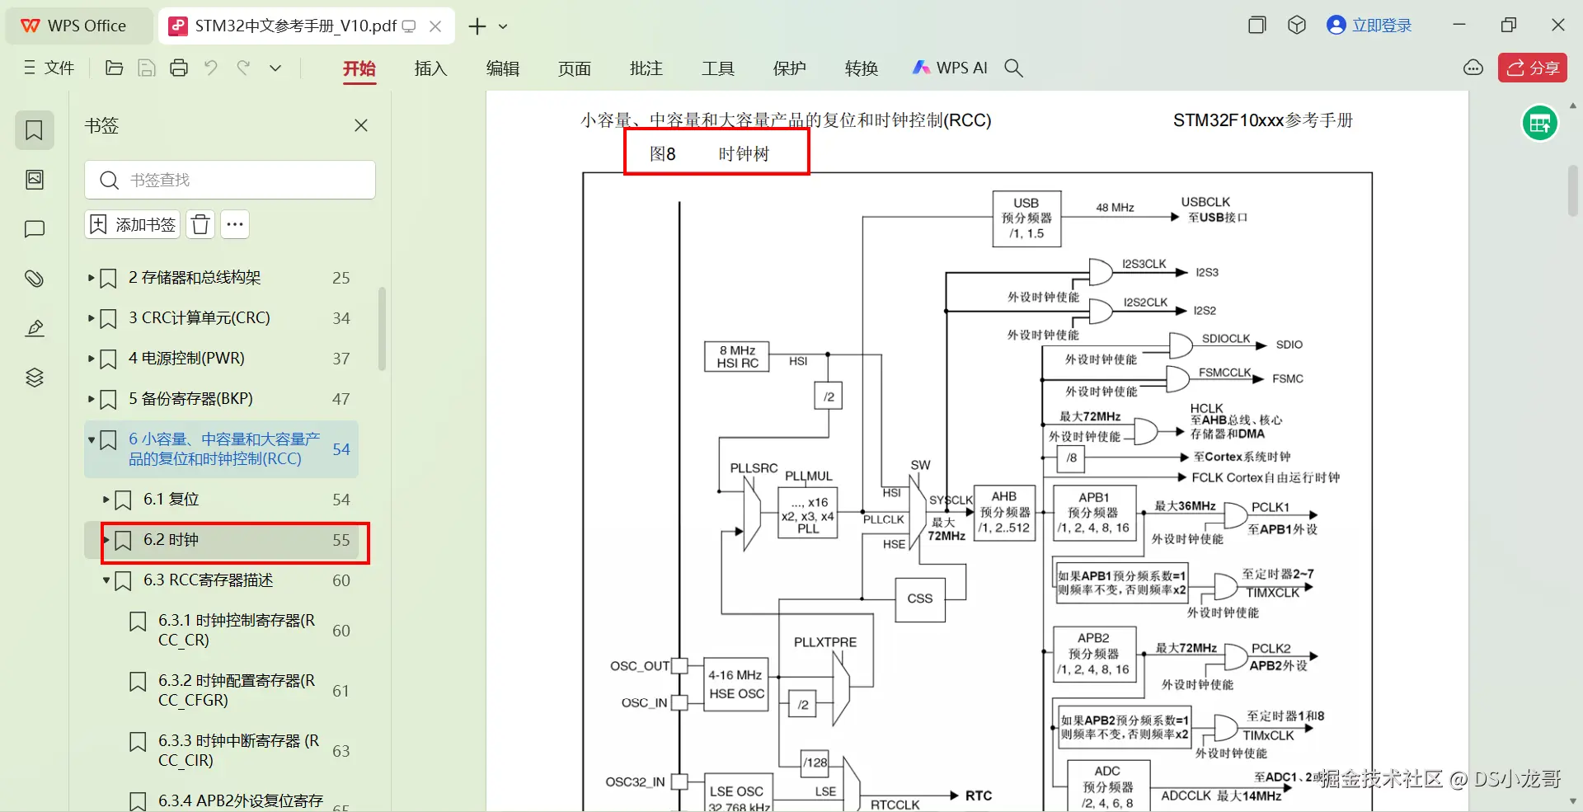The width and height of the screenshot is (1583, 812).
Task: Collapse bookmark 6 复位和时钟控制(RCC)
Action: pos(92,440)
